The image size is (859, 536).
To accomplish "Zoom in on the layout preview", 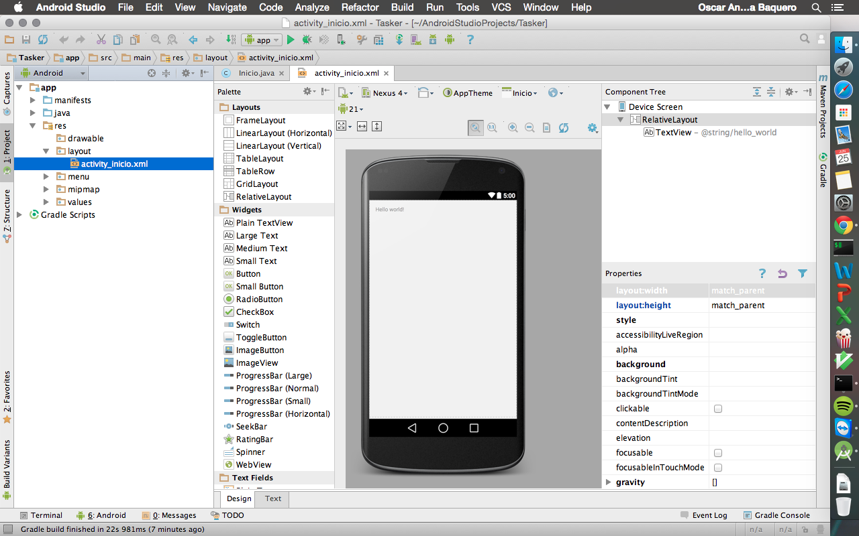I will pyautogui.click(x=513, y=127).
